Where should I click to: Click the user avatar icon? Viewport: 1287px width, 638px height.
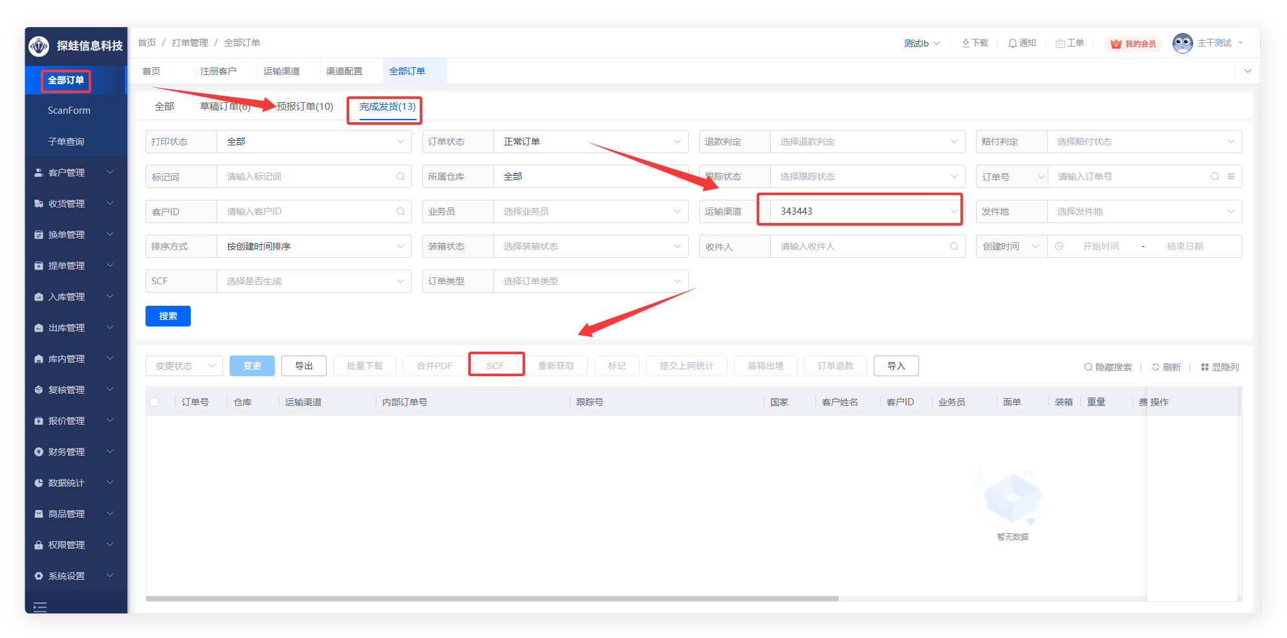click(x=1182, y=43)
